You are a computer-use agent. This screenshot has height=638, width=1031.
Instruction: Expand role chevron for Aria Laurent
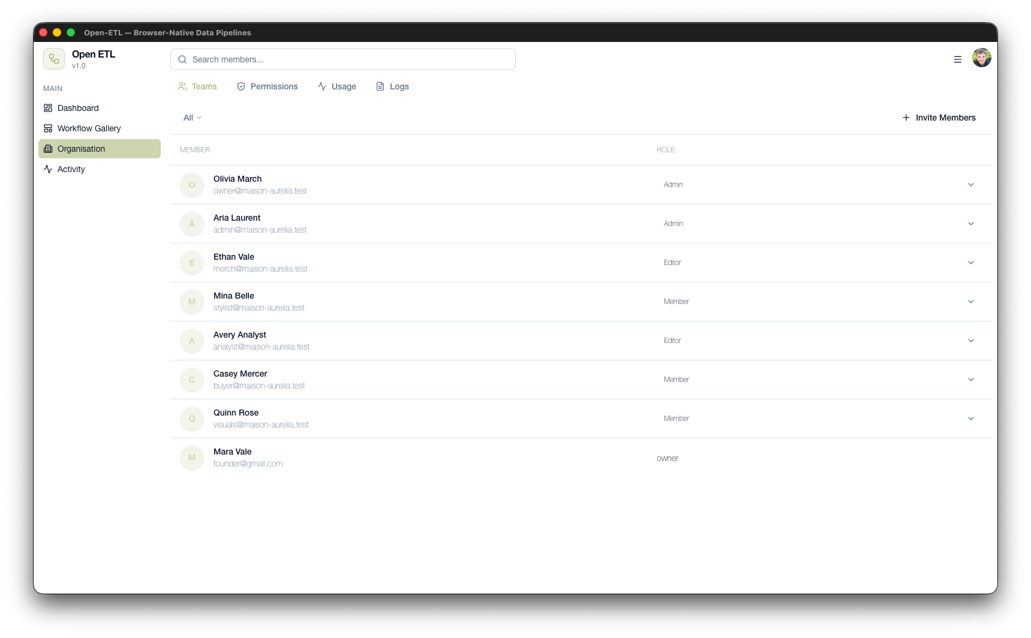click(971, 224)
